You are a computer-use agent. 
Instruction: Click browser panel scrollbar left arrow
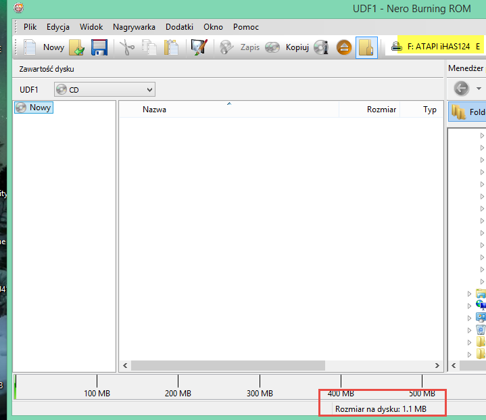point(454,365)
